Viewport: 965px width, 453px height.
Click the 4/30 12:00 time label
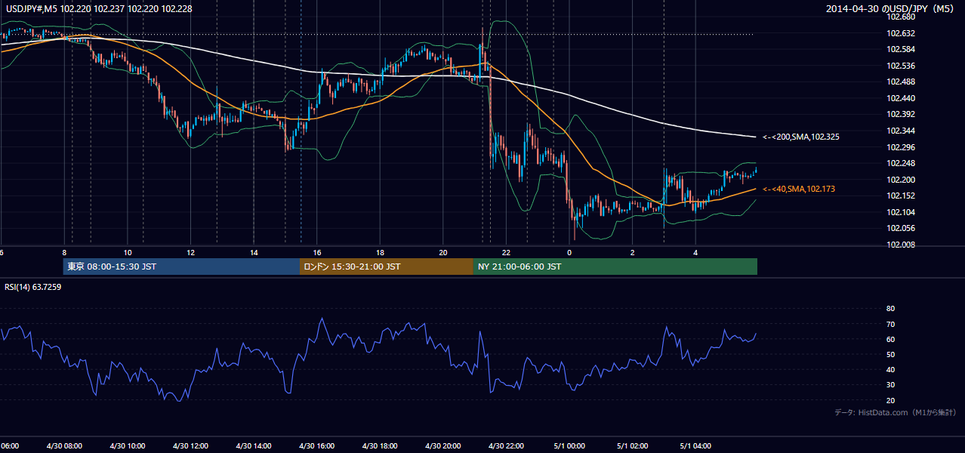(x=190, y=446)
